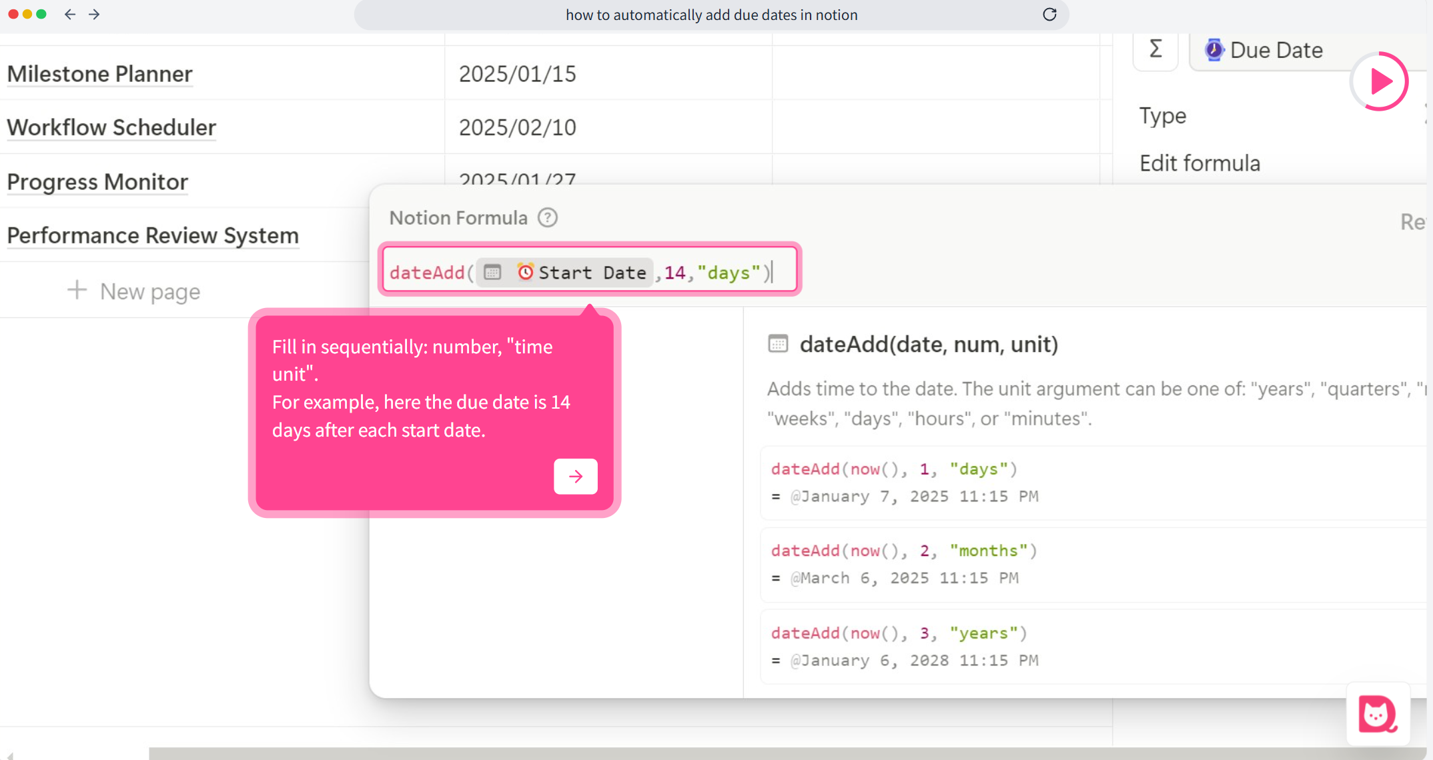Click the alarm clock icon before Start Date

click(526, 272)
